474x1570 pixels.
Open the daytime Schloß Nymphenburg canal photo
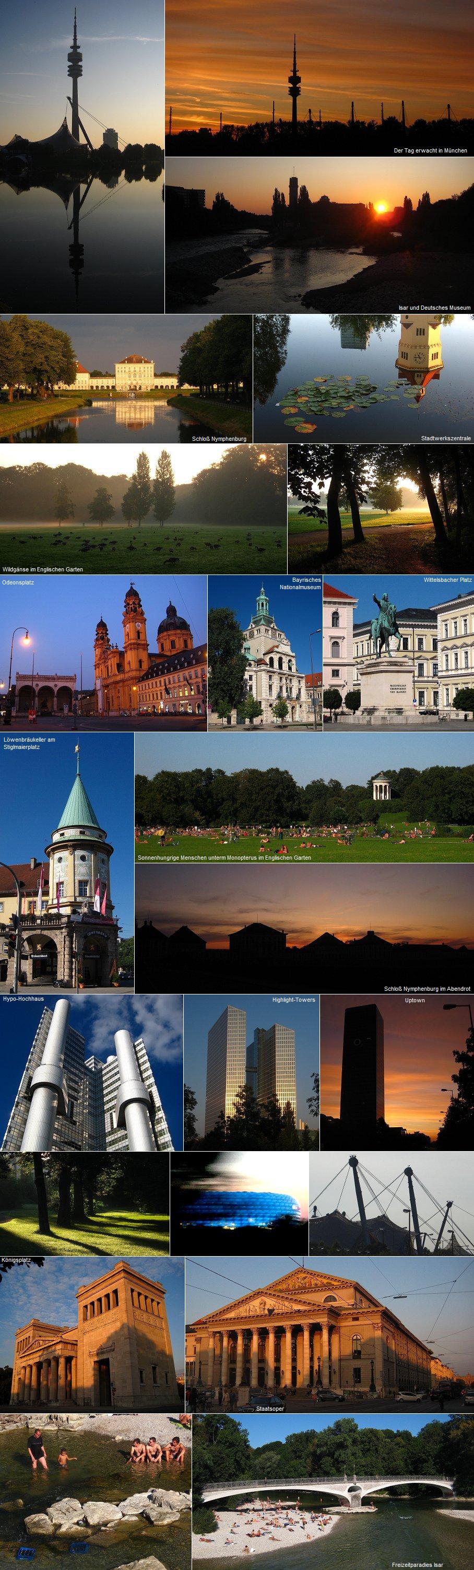coord(125,378)
